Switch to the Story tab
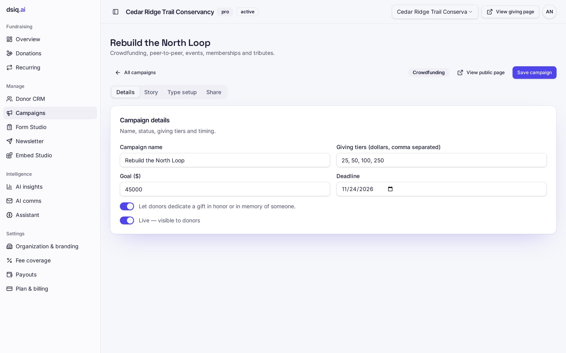Viewport: 566px width, 353px height. [151, 92]
